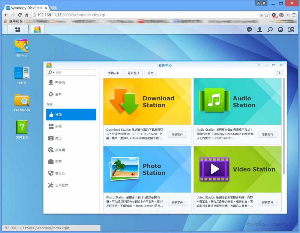Viewport: 300px width, 233px height.
Task: Open the Video Station banner
Action: [x=237, y=169]
